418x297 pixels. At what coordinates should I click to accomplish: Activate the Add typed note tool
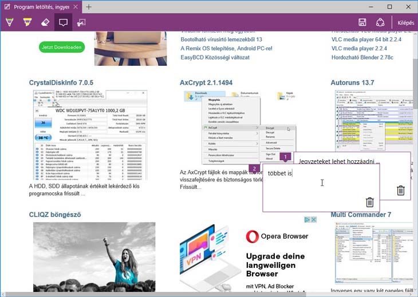pos(64,22)
